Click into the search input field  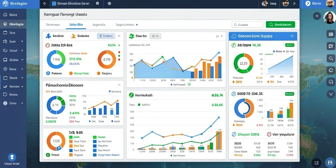coord(247,25)
